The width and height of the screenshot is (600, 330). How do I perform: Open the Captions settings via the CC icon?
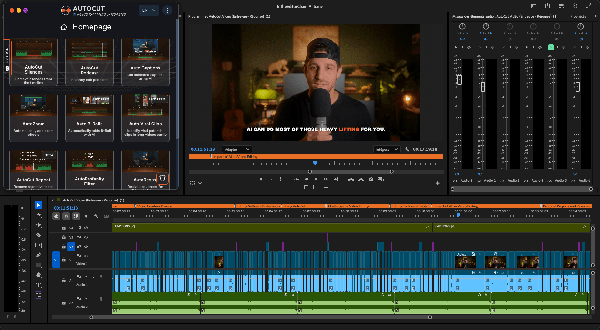pos(106,216)
